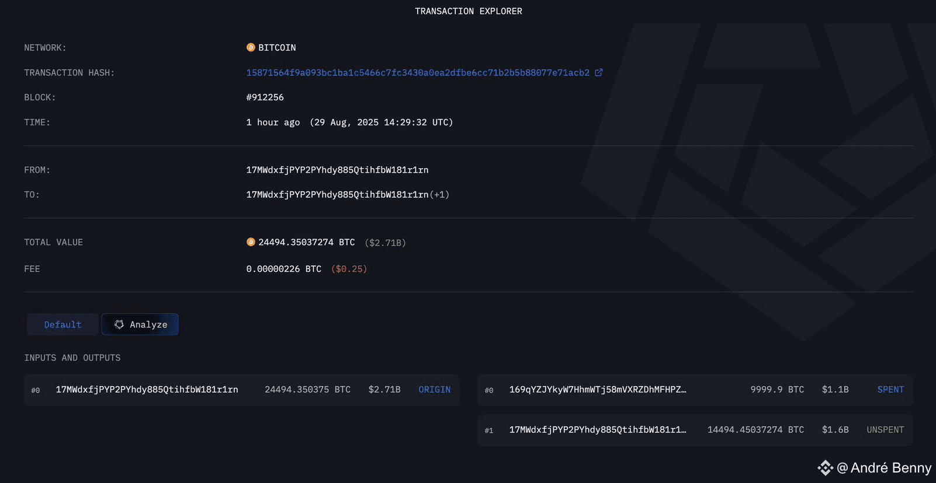
Task: Click the 24494.350375 BTC input amount
Action: pyautogui.click(x=307, y=390)
